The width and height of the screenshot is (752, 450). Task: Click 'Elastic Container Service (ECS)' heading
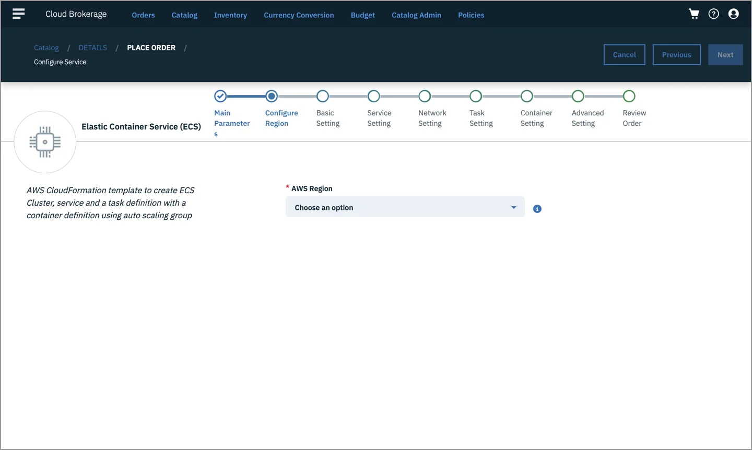(141, 127)
